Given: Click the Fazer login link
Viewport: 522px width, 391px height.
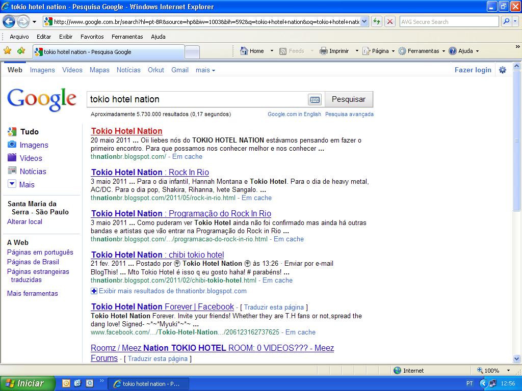Looking at the screenshot, I should pos(473,70).
